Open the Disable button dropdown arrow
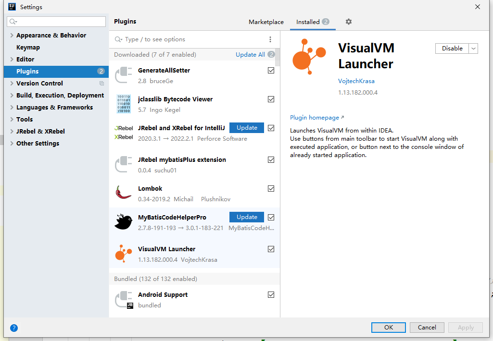This screenshot has height=341, width=493. 473,49
